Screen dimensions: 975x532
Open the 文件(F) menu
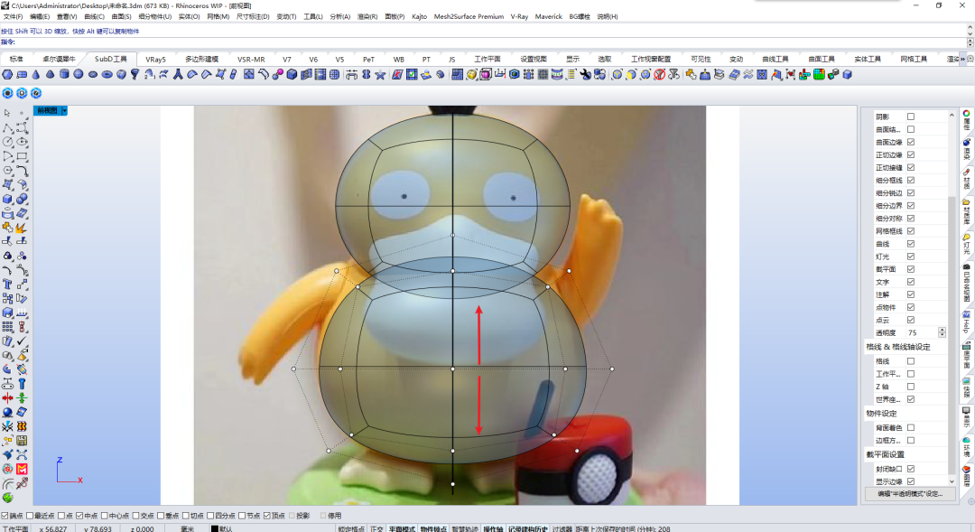tap(13, 17)
